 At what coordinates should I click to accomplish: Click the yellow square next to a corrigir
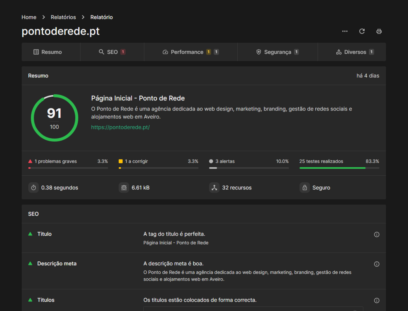coord(120,161)
